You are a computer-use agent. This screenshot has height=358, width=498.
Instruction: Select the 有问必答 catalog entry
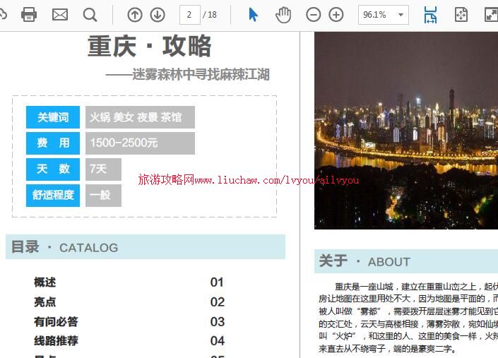pyautogui.click(x=56, y=322)
